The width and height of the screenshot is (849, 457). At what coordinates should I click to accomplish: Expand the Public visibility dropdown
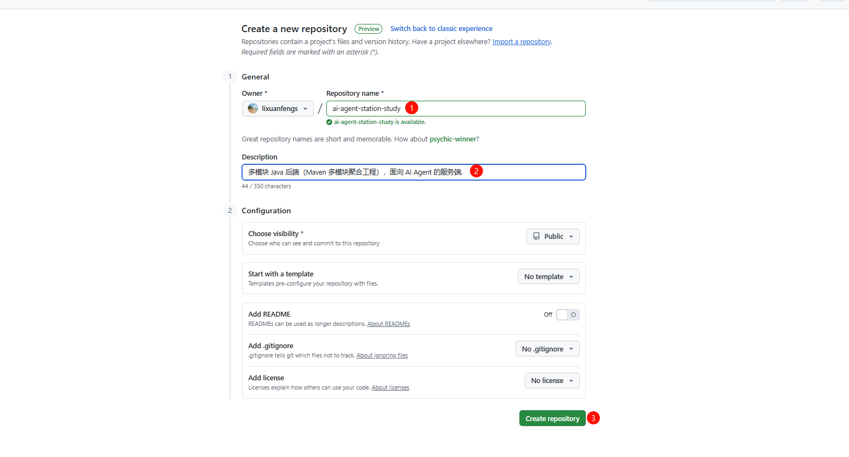click(553, 237)
